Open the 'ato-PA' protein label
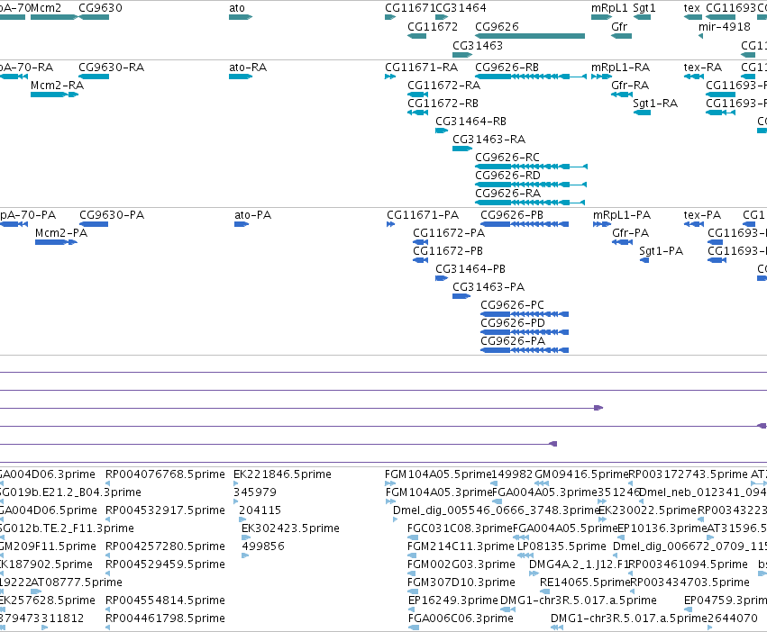Viewport: 767px width, 632px height. (253, 215)
